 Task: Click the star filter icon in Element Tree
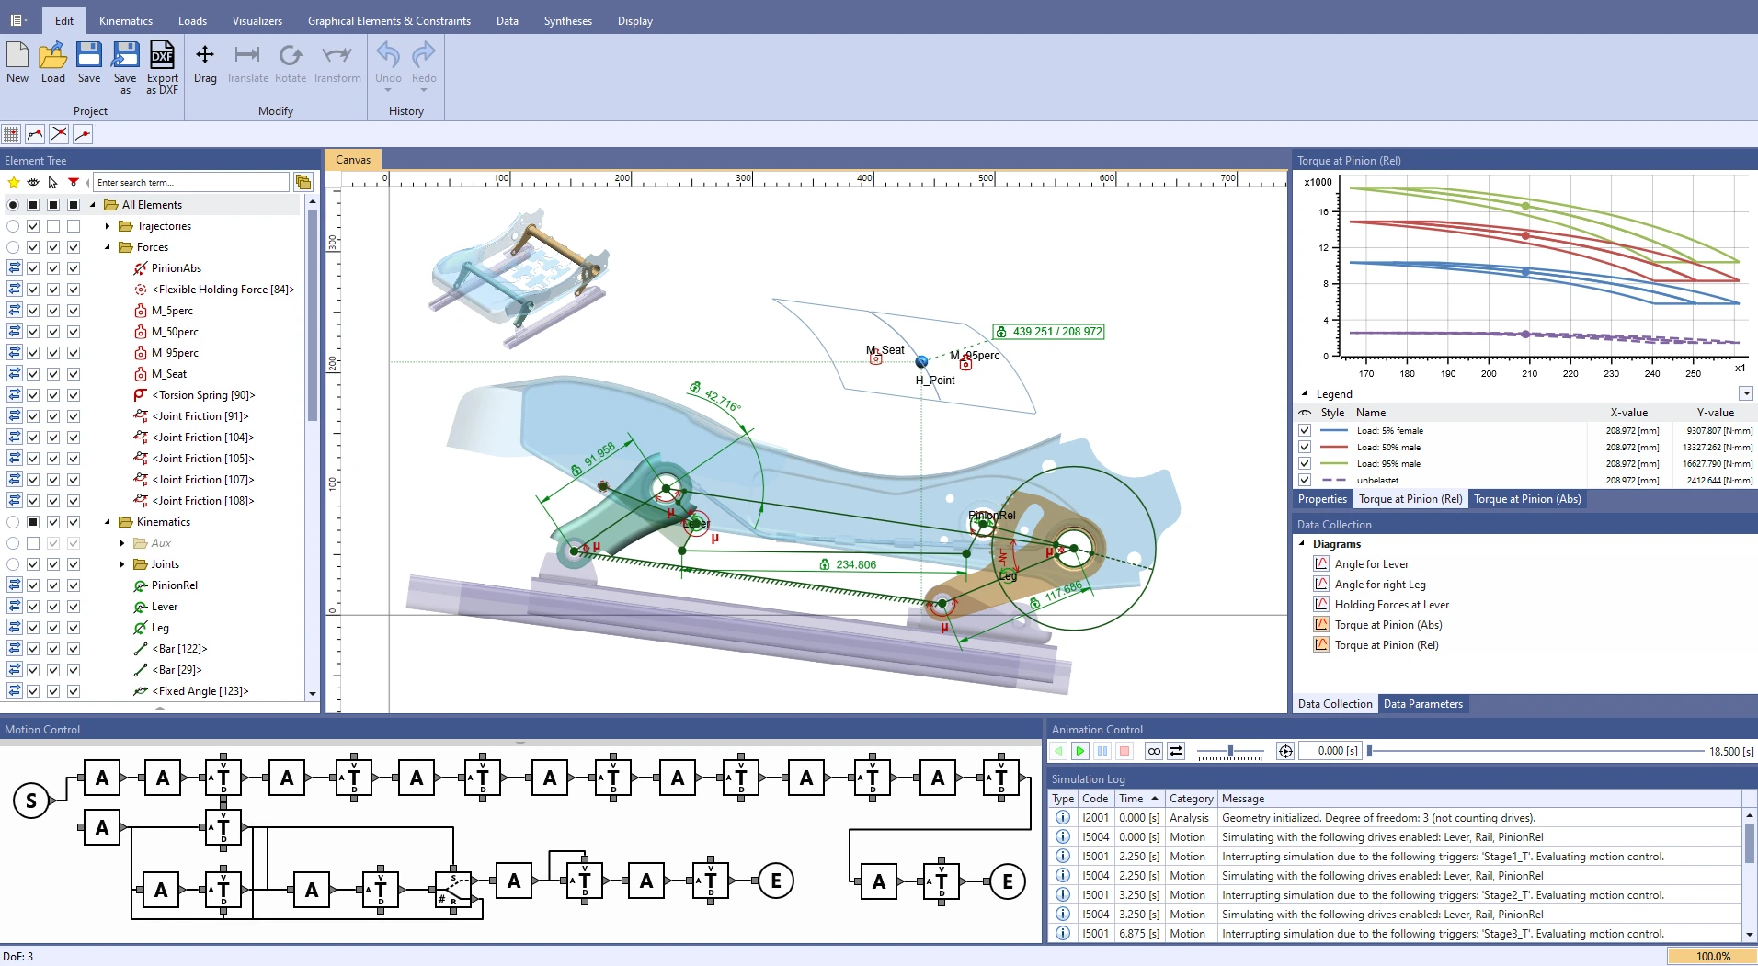(x=14, y=182)
